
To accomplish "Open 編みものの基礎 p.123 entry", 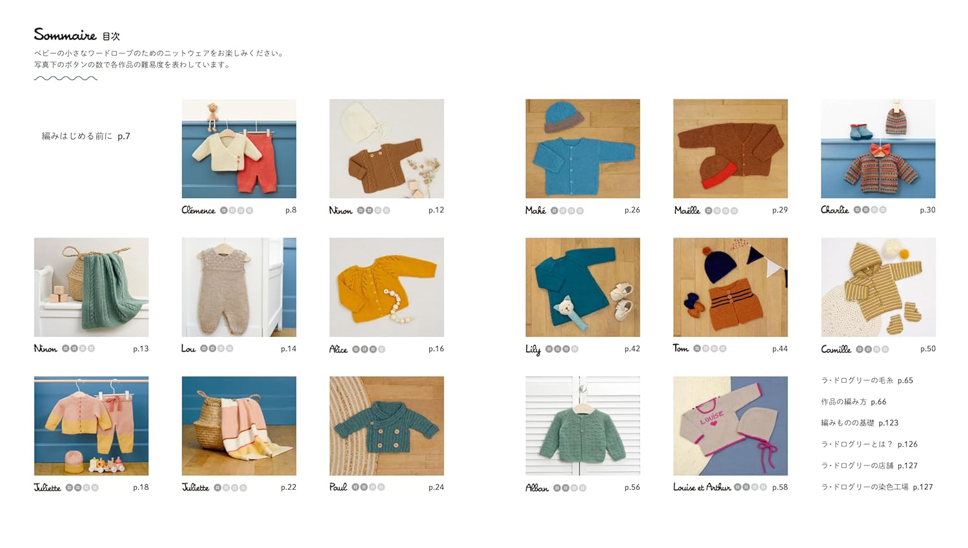I will 860,423.
